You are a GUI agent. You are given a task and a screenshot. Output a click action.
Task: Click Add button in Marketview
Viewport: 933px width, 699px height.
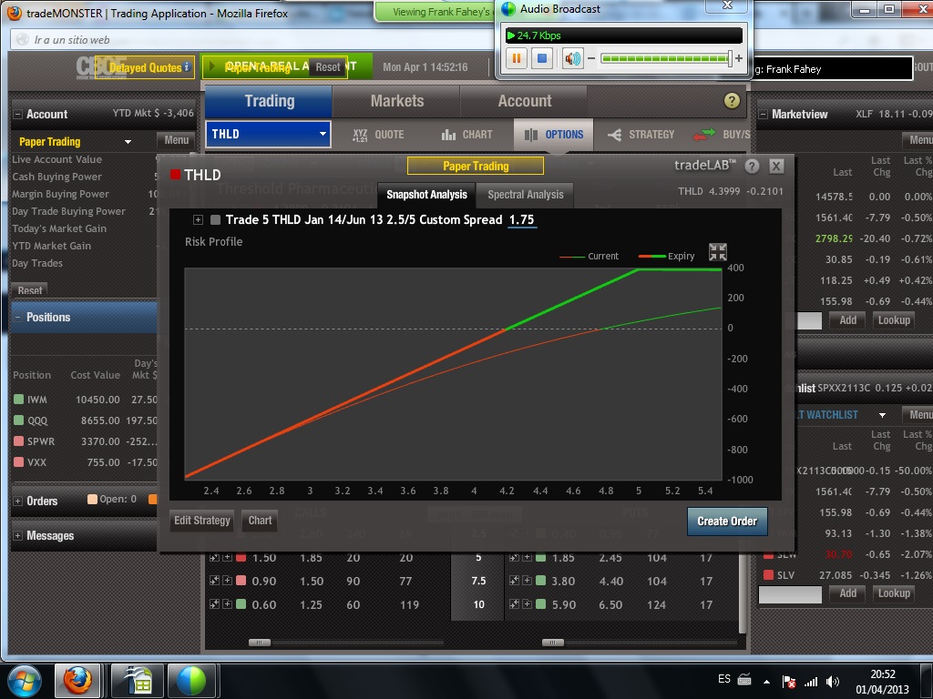point(848,320)
